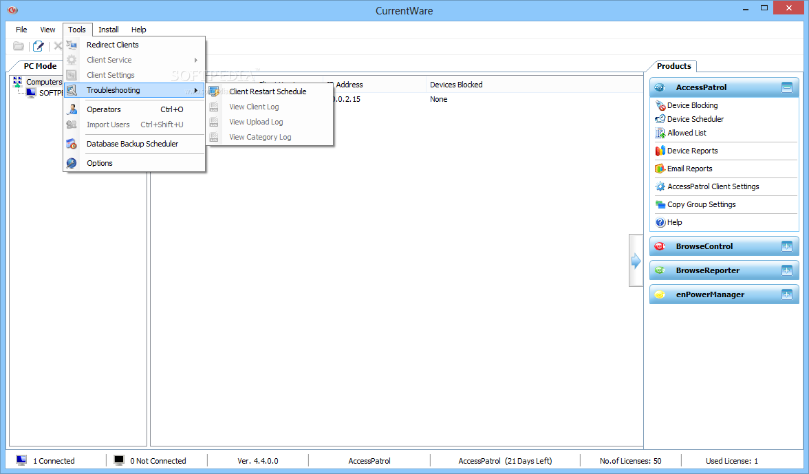Image resolution: width=809 pixels, height=474 pixels.
Task: Click the Ver. 4.4.0.0 status entry
Action: pyautogui.click(x=257, y=461)
